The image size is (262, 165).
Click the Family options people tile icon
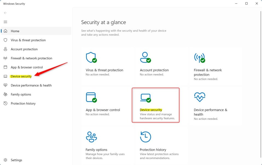pyautogui.click(x=91, y=137)
